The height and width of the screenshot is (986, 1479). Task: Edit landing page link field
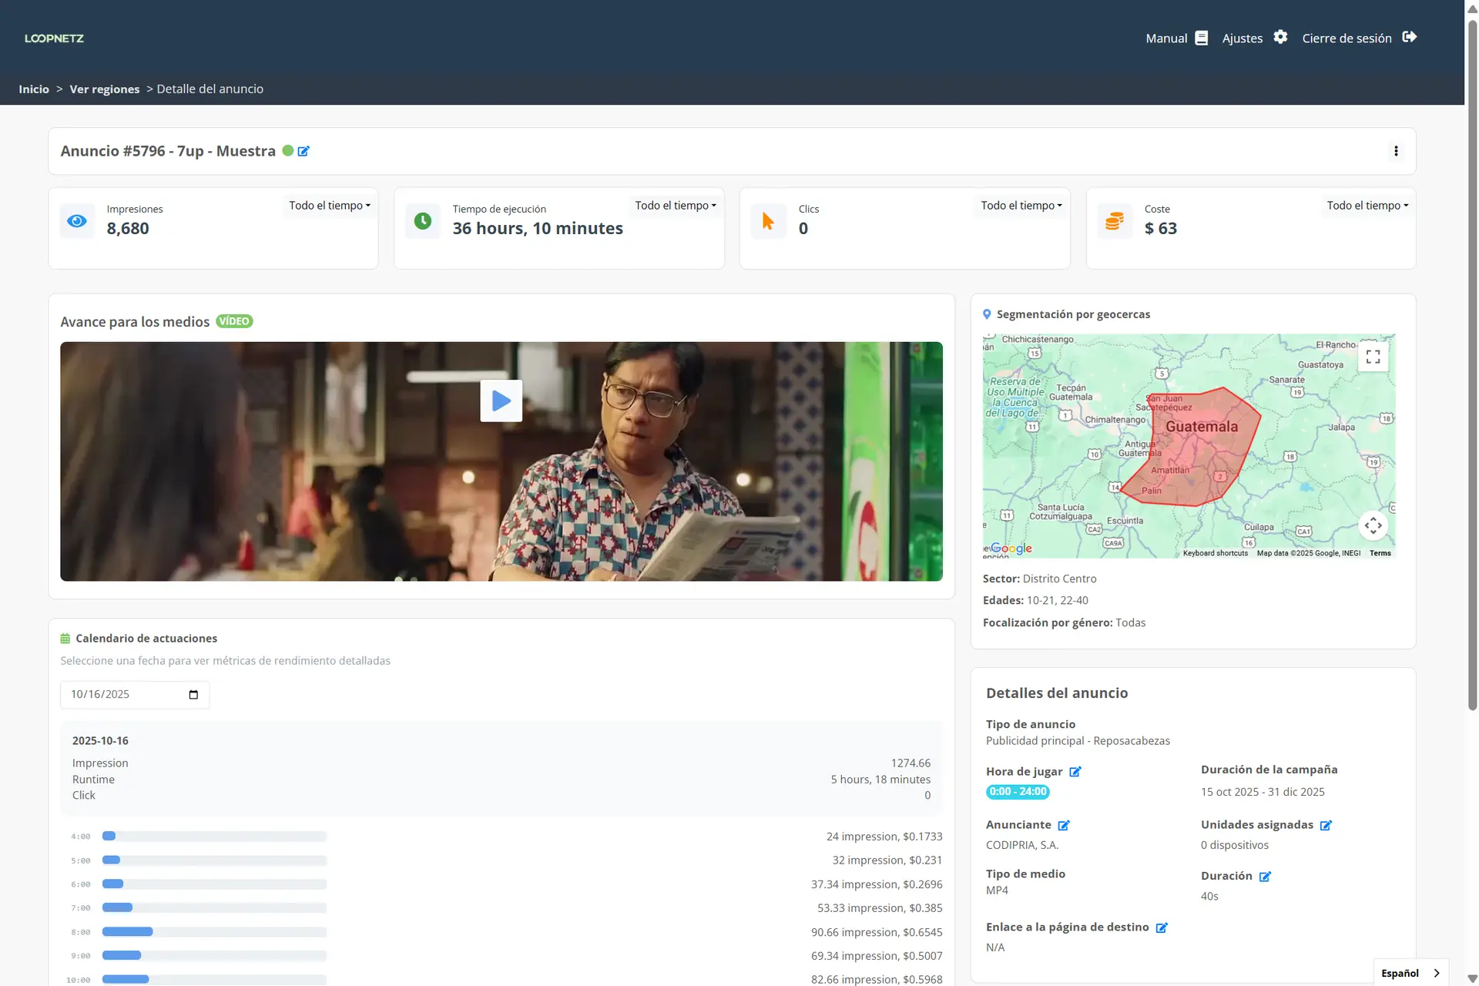pos(1162,927)
